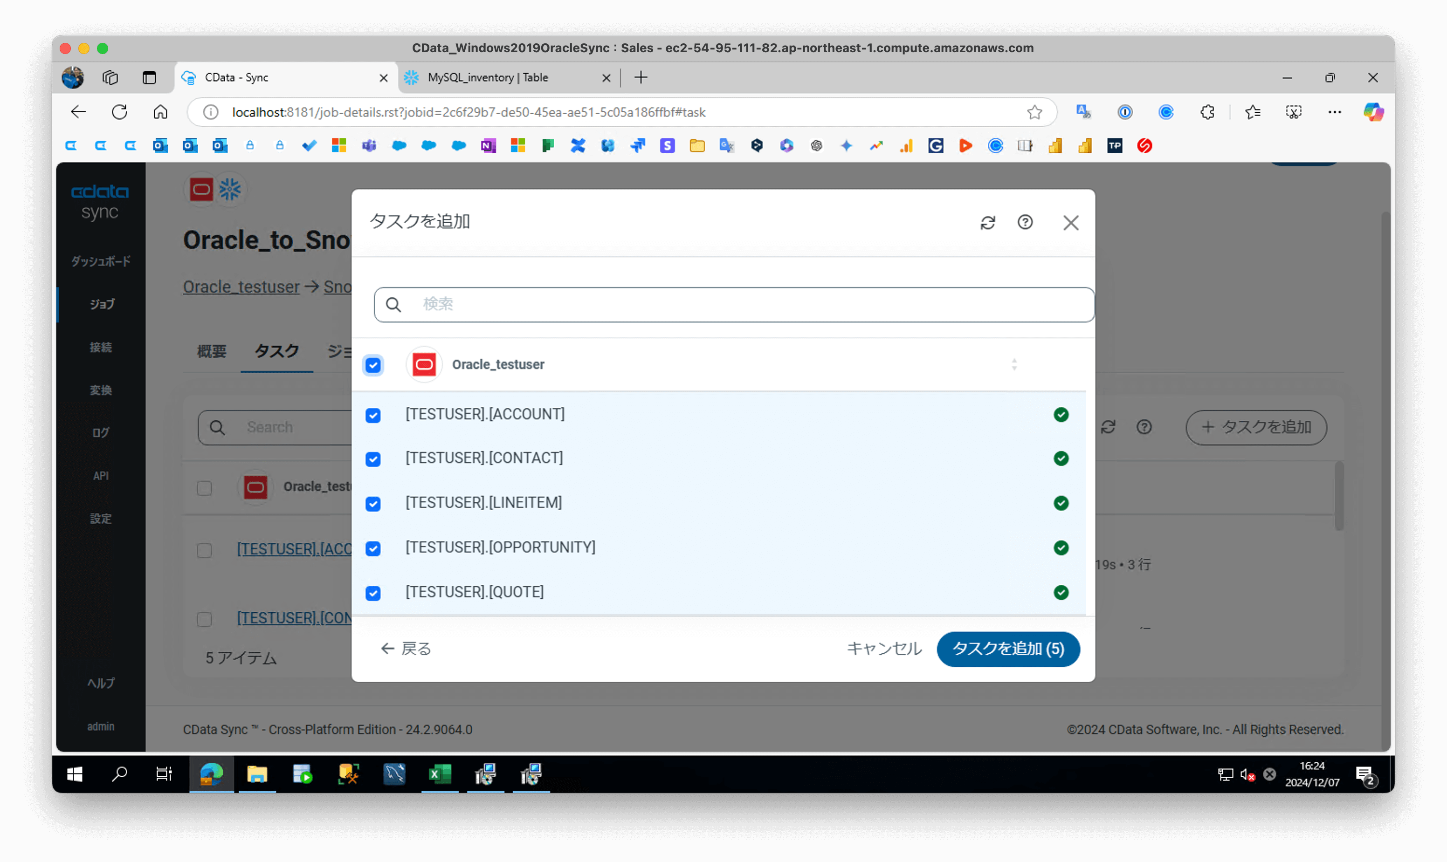The image size is (1447, 862).
Task: Open ダッシュボード in the sidebar menu
Action: click(x=101, y=261)
